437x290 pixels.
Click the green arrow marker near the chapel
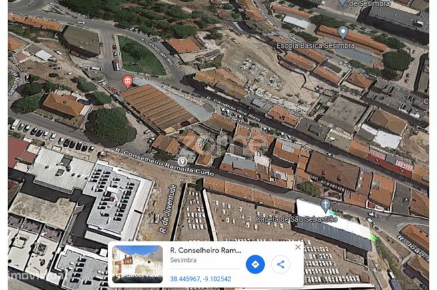tap(374, 237)
